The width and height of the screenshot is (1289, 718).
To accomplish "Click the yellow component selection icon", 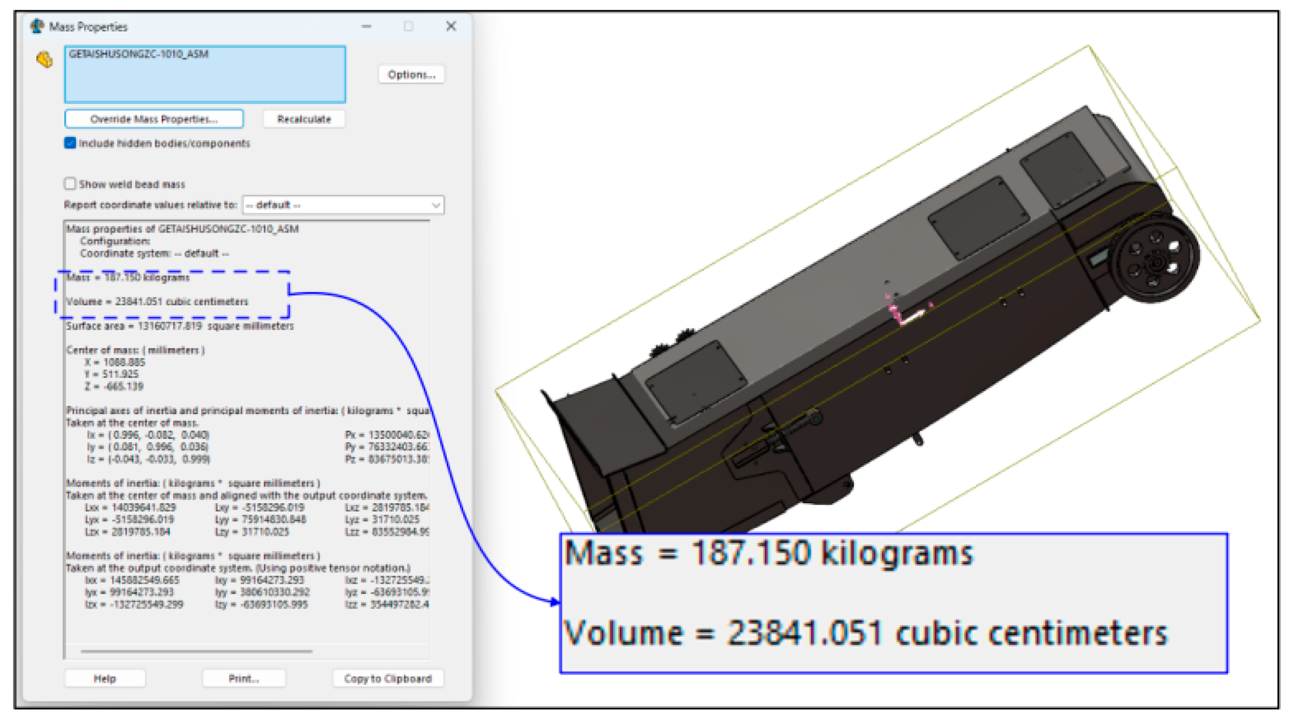I will coord(44,60).
